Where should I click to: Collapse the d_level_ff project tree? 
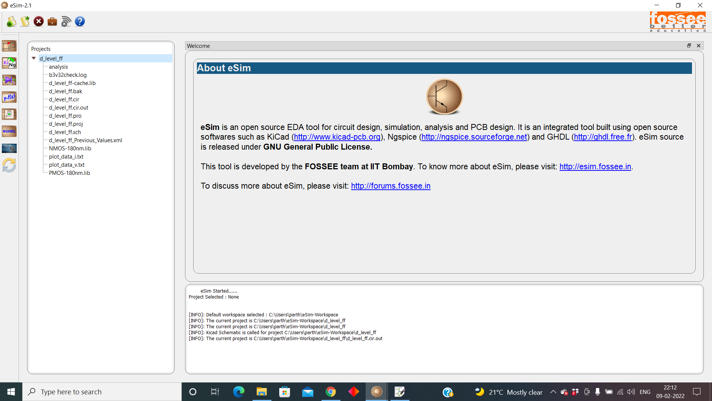coord(34,58)
